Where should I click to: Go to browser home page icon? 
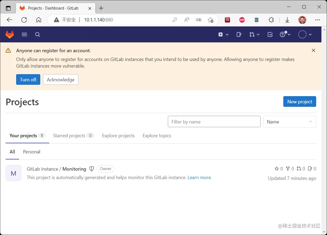39,20
